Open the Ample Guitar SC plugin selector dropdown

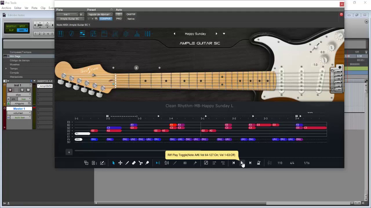click(70, 19)
